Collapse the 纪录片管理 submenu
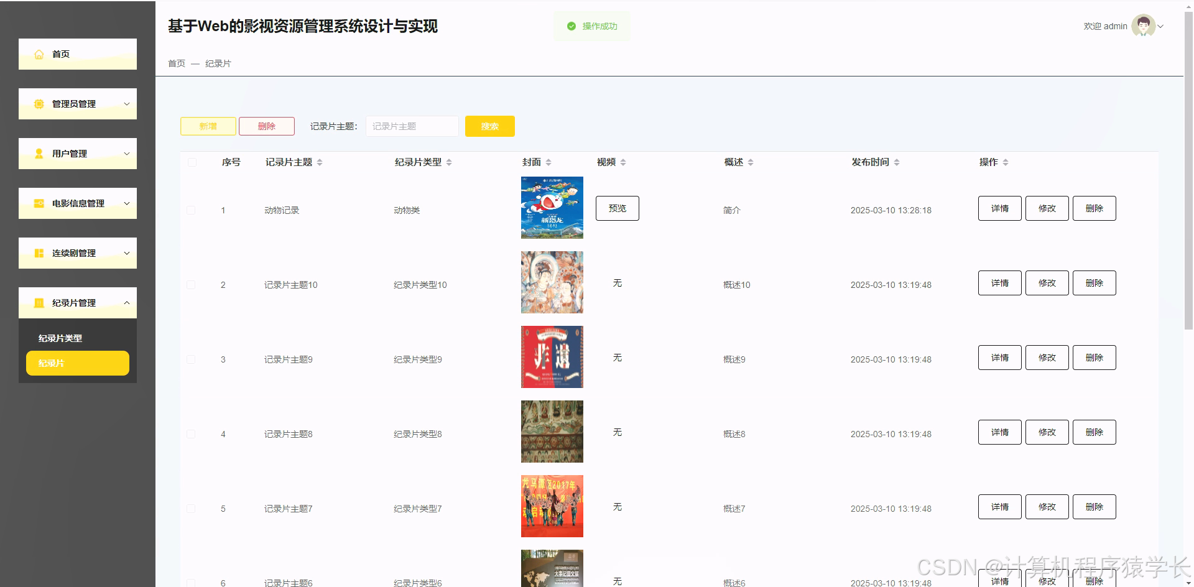The width and height of the screenshot is (1194, 587). (127, 303)
